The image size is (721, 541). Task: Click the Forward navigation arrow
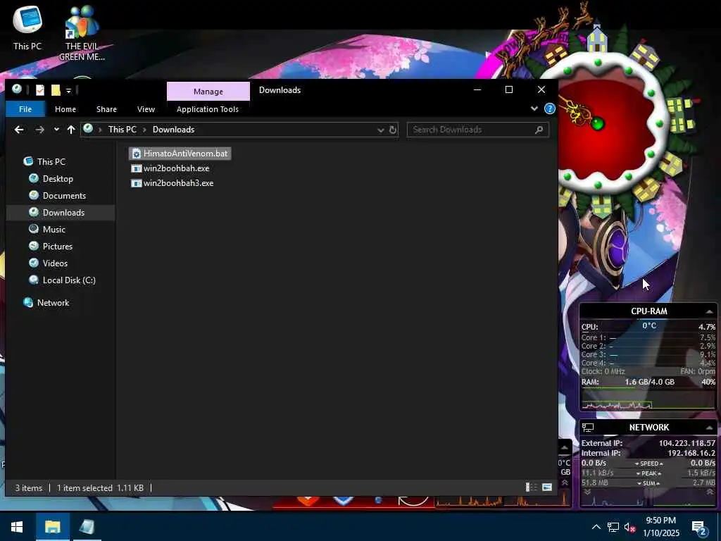(x=40, y=130)
